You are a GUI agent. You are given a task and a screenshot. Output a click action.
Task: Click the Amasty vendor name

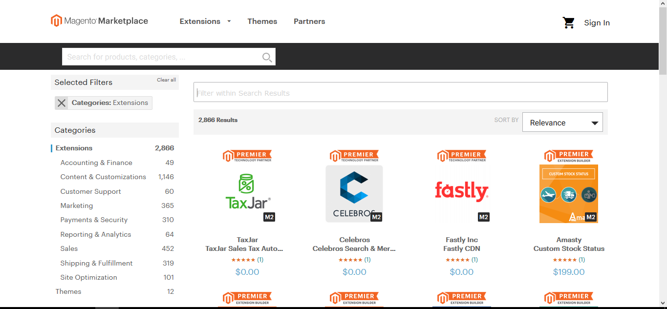[569, 240]
